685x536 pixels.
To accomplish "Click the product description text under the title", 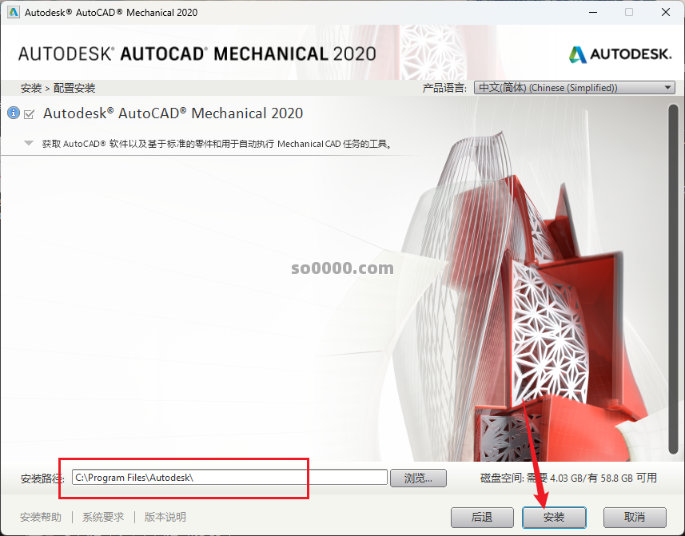I will point(216,145).
